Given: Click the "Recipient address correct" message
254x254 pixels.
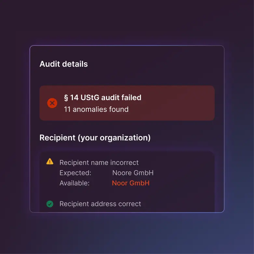Looking at the screenshot, I should coord(100,204).
